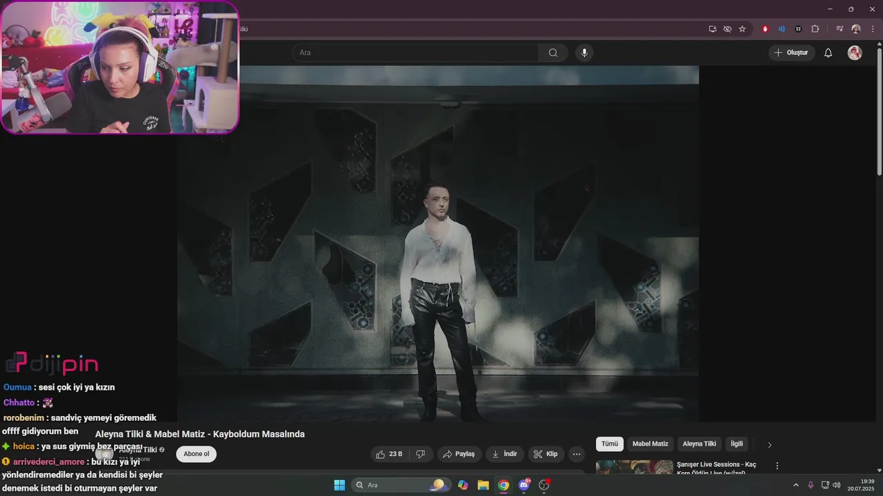Open network settings tray icon
Image resolution: width=883 pixels, height=496 pixels.
pyautogui.click(x=825, y=485)
